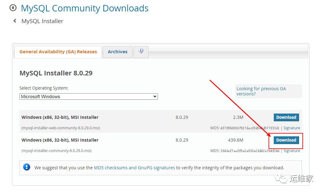The height and width of the screenshot is (193, 324).
Task: Click the 439.6M file size value
Action: click(236, 140)
